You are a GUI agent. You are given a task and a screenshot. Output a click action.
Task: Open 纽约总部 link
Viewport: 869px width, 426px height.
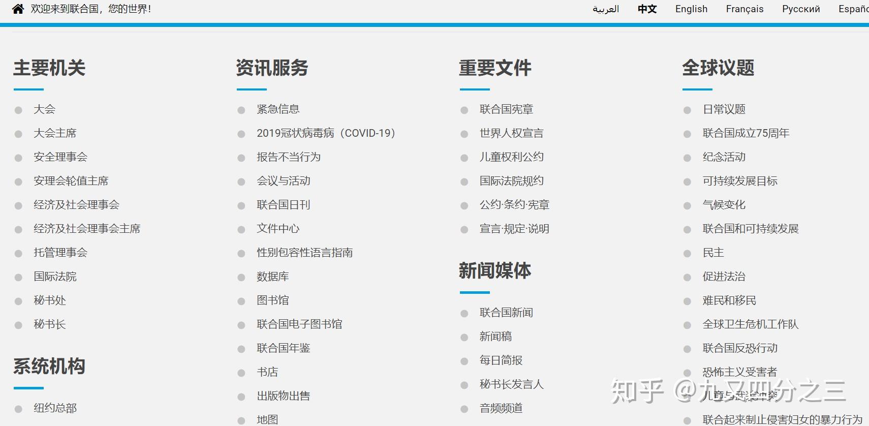[x=55, y=408]
